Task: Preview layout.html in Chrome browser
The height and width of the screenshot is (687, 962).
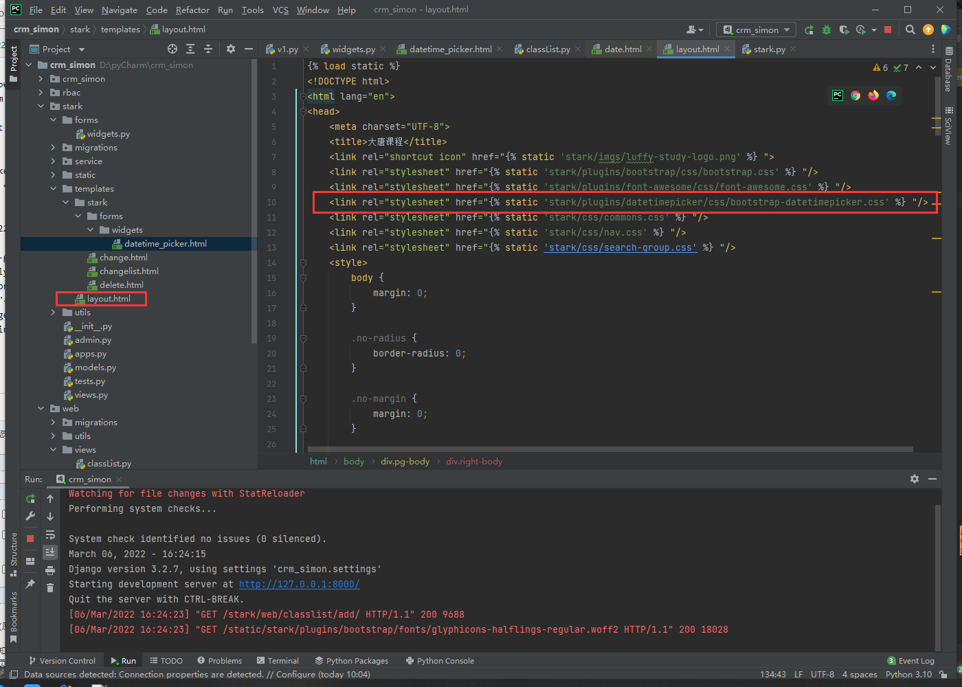Action: click(855, 95)
